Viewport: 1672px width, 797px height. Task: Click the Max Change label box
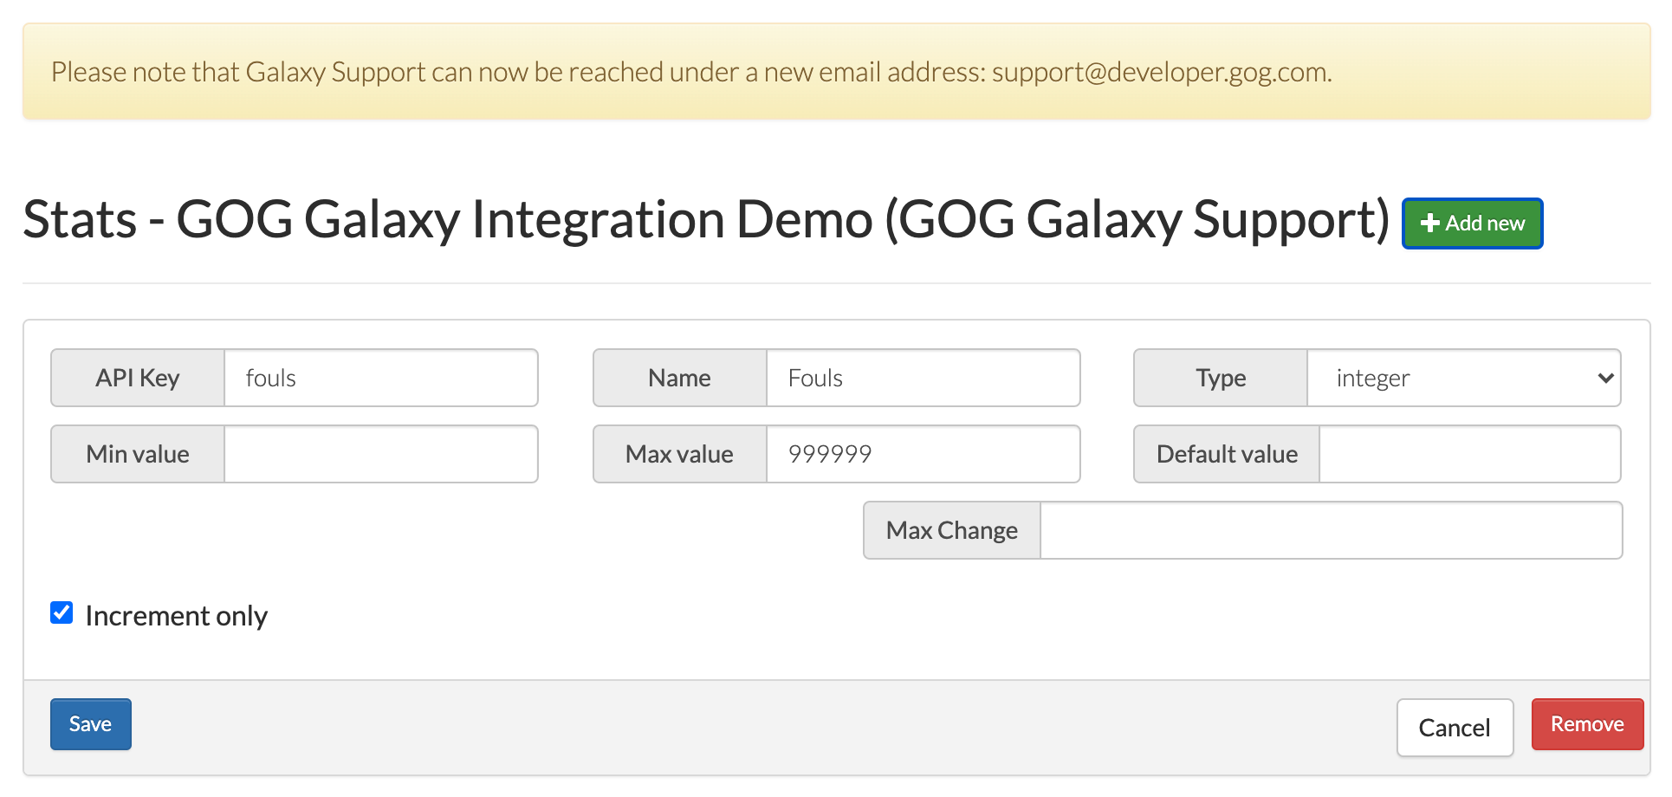951,530
